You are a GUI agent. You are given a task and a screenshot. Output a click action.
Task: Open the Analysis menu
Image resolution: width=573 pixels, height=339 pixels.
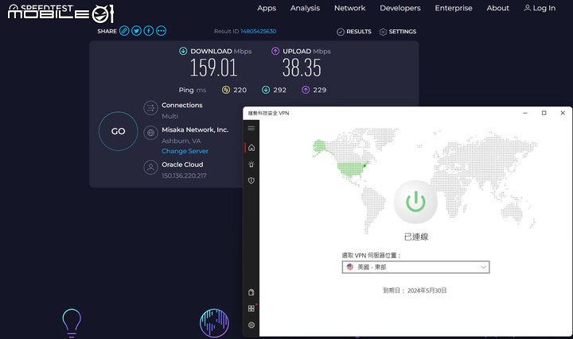305,8
